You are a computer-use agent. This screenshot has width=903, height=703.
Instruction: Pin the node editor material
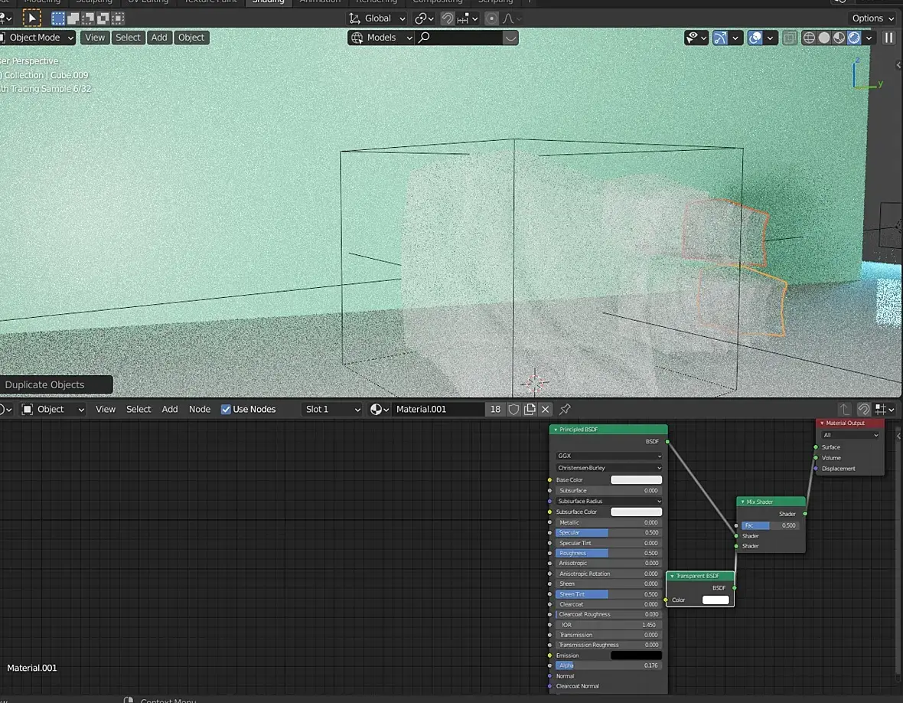[566, 410]
